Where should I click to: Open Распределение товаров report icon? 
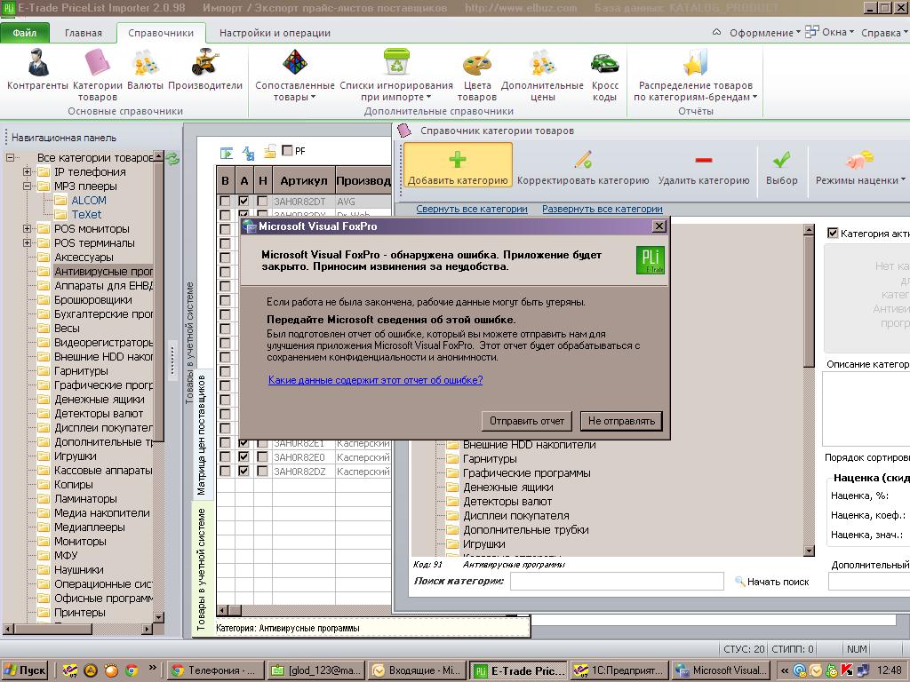(695, 62)
